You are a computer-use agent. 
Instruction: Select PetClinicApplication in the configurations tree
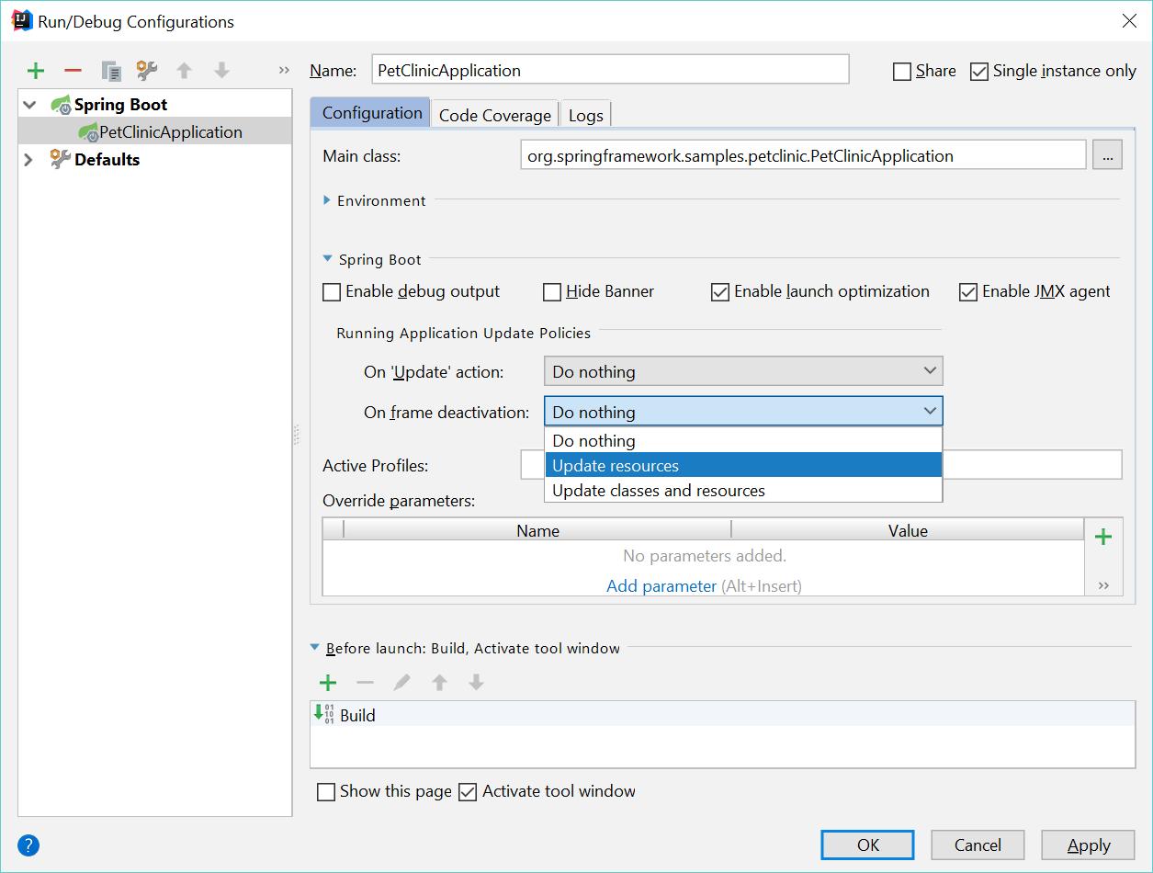pos(155,131)
